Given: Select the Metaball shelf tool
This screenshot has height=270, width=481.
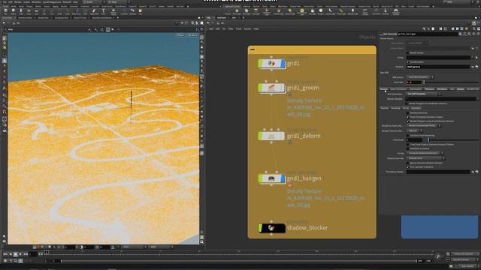Looking at the screenshot, I should (x=132, y=11).
